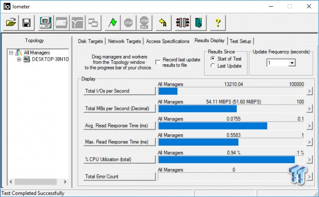Close the Iometer window
Screen dimensions: 319x197
coord(309,7)
